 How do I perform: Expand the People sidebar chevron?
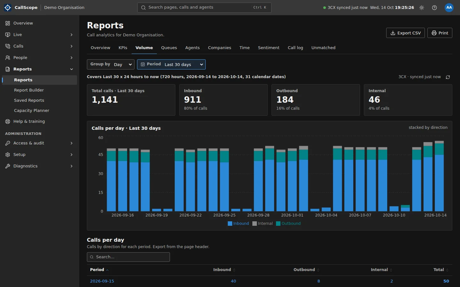click(x=72, y=58)
